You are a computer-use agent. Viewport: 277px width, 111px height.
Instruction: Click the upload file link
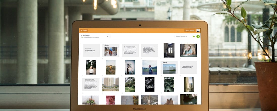185,36
